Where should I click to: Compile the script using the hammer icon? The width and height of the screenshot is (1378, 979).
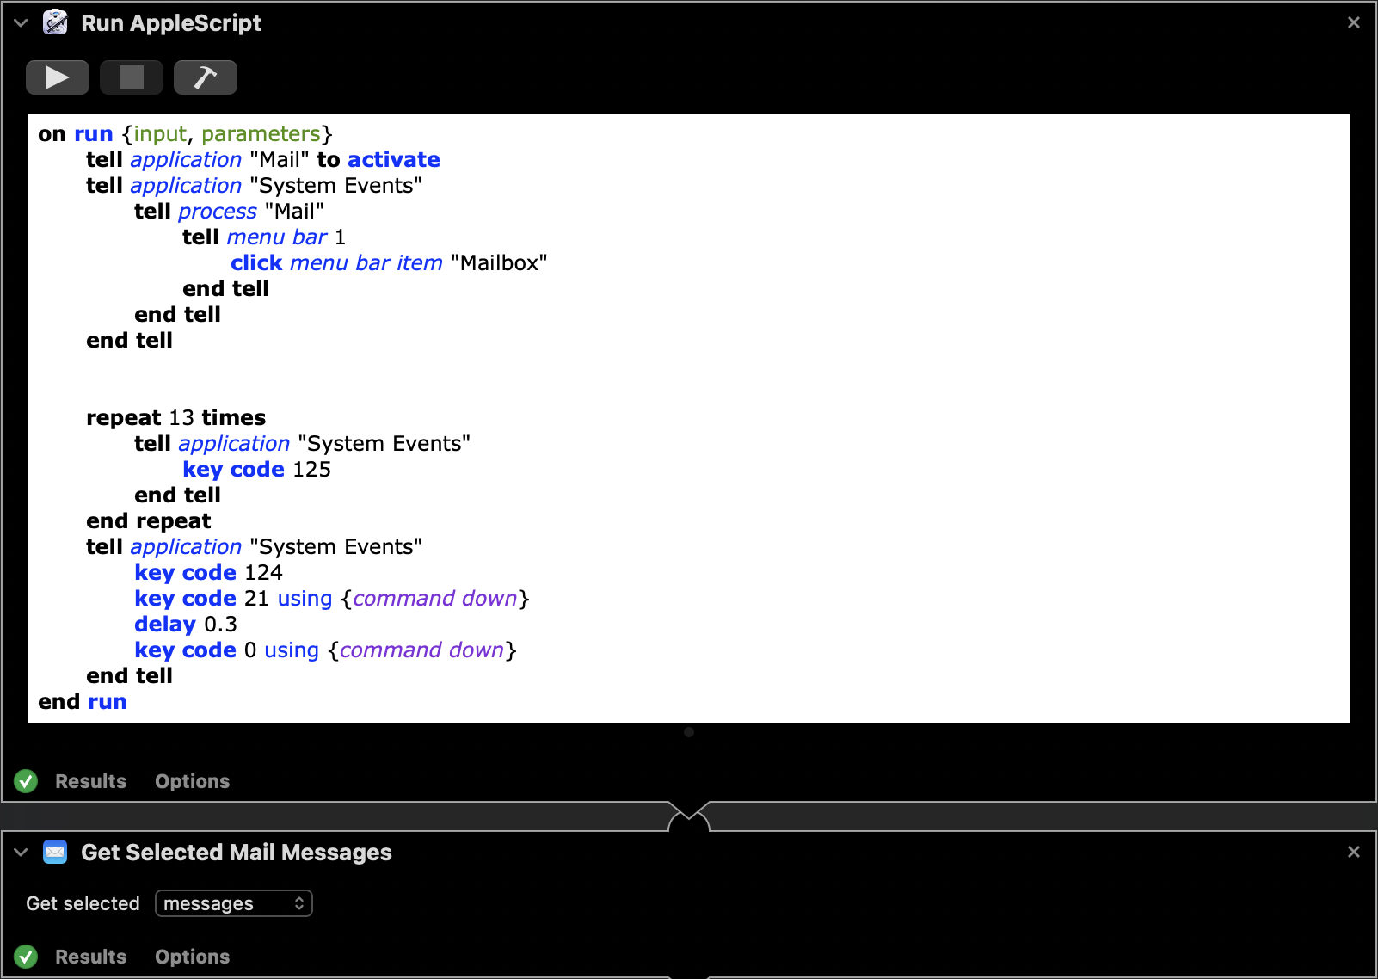click(205, 77)
